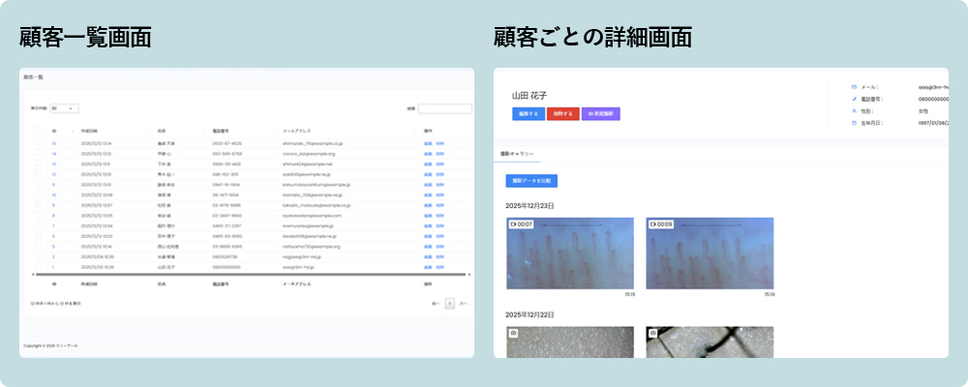
Task: Open the customer ID 1 link
Action: point(53,267)
